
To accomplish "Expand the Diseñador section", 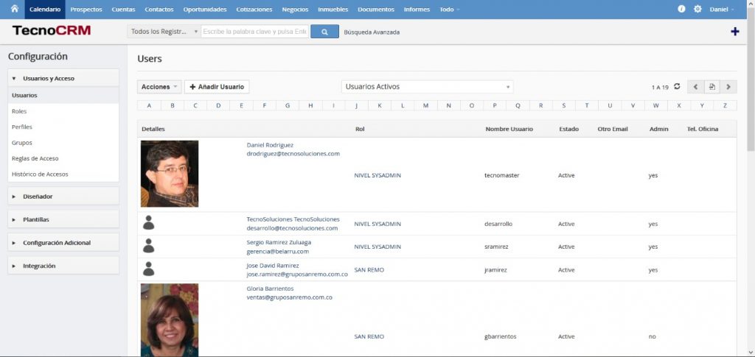I will click(x=63, y=197).
